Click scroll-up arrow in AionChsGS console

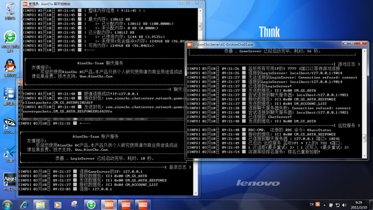point(364,51)
